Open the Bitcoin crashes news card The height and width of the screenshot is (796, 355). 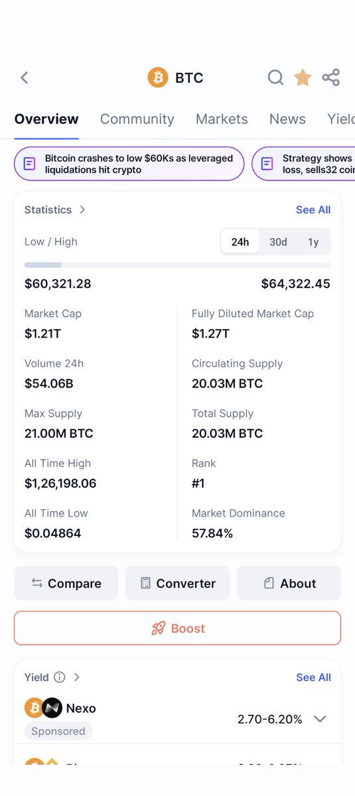[x=129, y=164]
